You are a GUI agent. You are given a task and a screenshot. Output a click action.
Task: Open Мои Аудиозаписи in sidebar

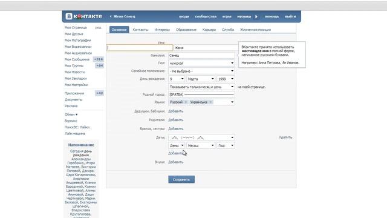pyautogui.click(x=78, y=53)
